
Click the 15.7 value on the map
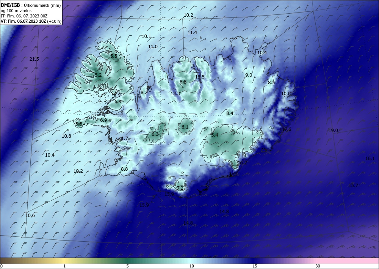(353, 185)
